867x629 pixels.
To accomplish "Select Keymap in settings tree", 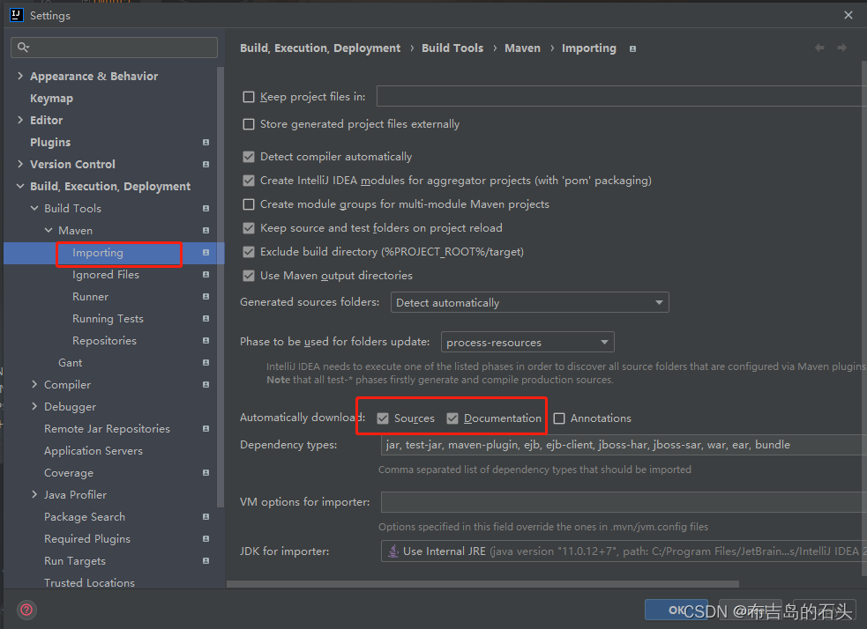I will click(51, 99).
